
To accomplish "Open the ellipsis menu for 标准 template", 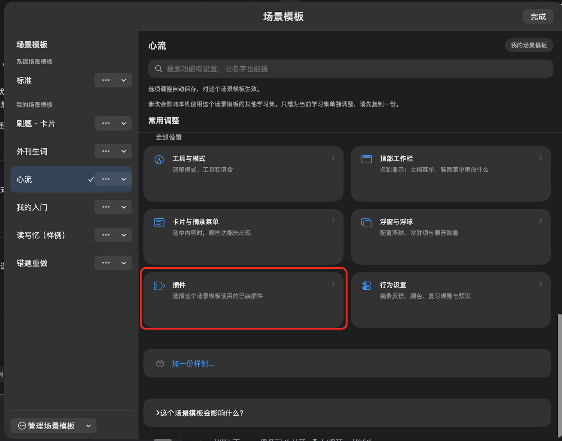I will 106,80.
